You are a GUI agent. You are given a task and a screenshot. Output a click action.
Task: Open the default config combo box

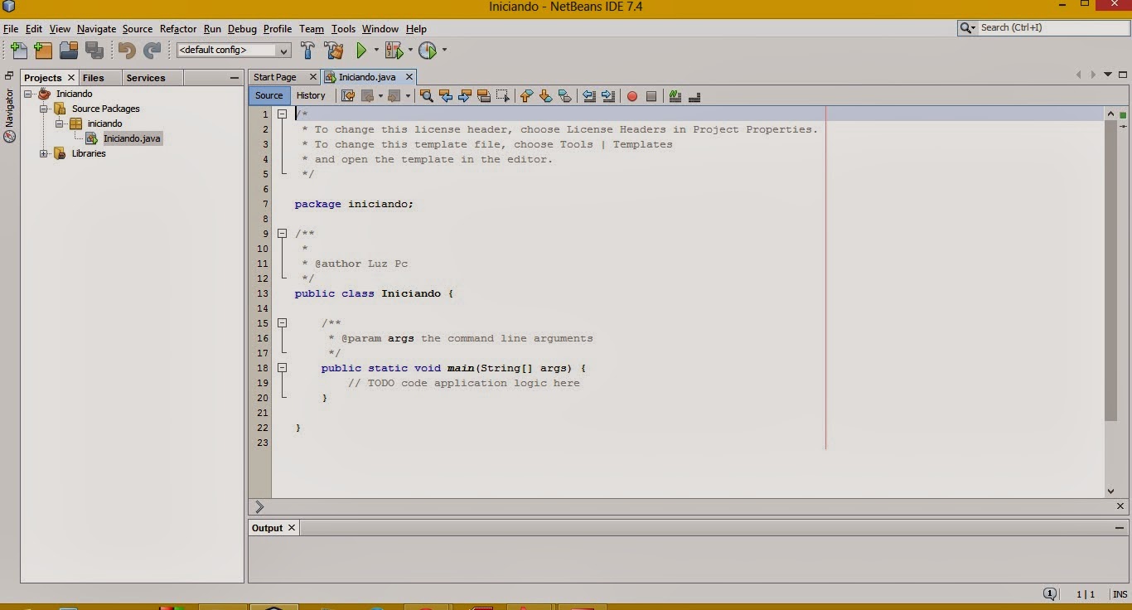click(x=283, y=50)
